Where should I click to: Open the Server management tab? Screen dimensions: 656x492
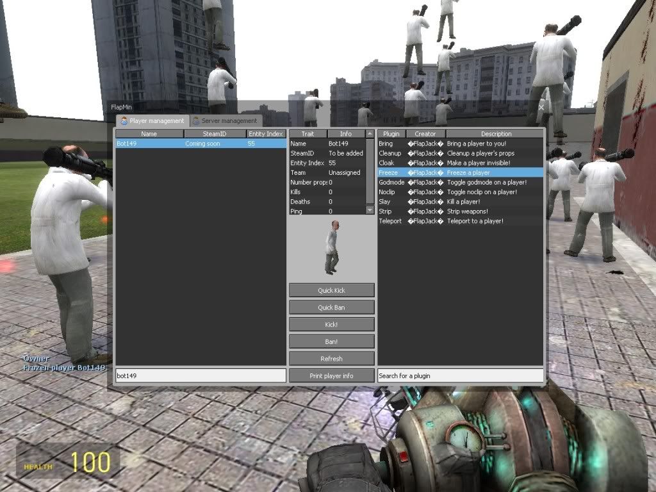coord(226,120)
